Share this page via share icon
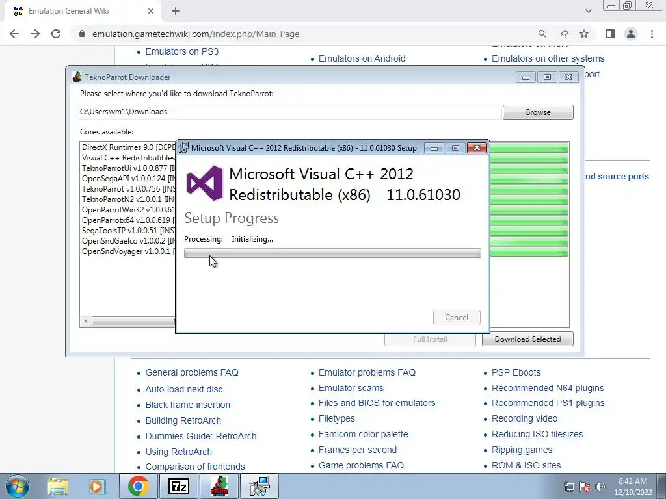This screenshot has height=499, width=666. (x=563, y=34)
